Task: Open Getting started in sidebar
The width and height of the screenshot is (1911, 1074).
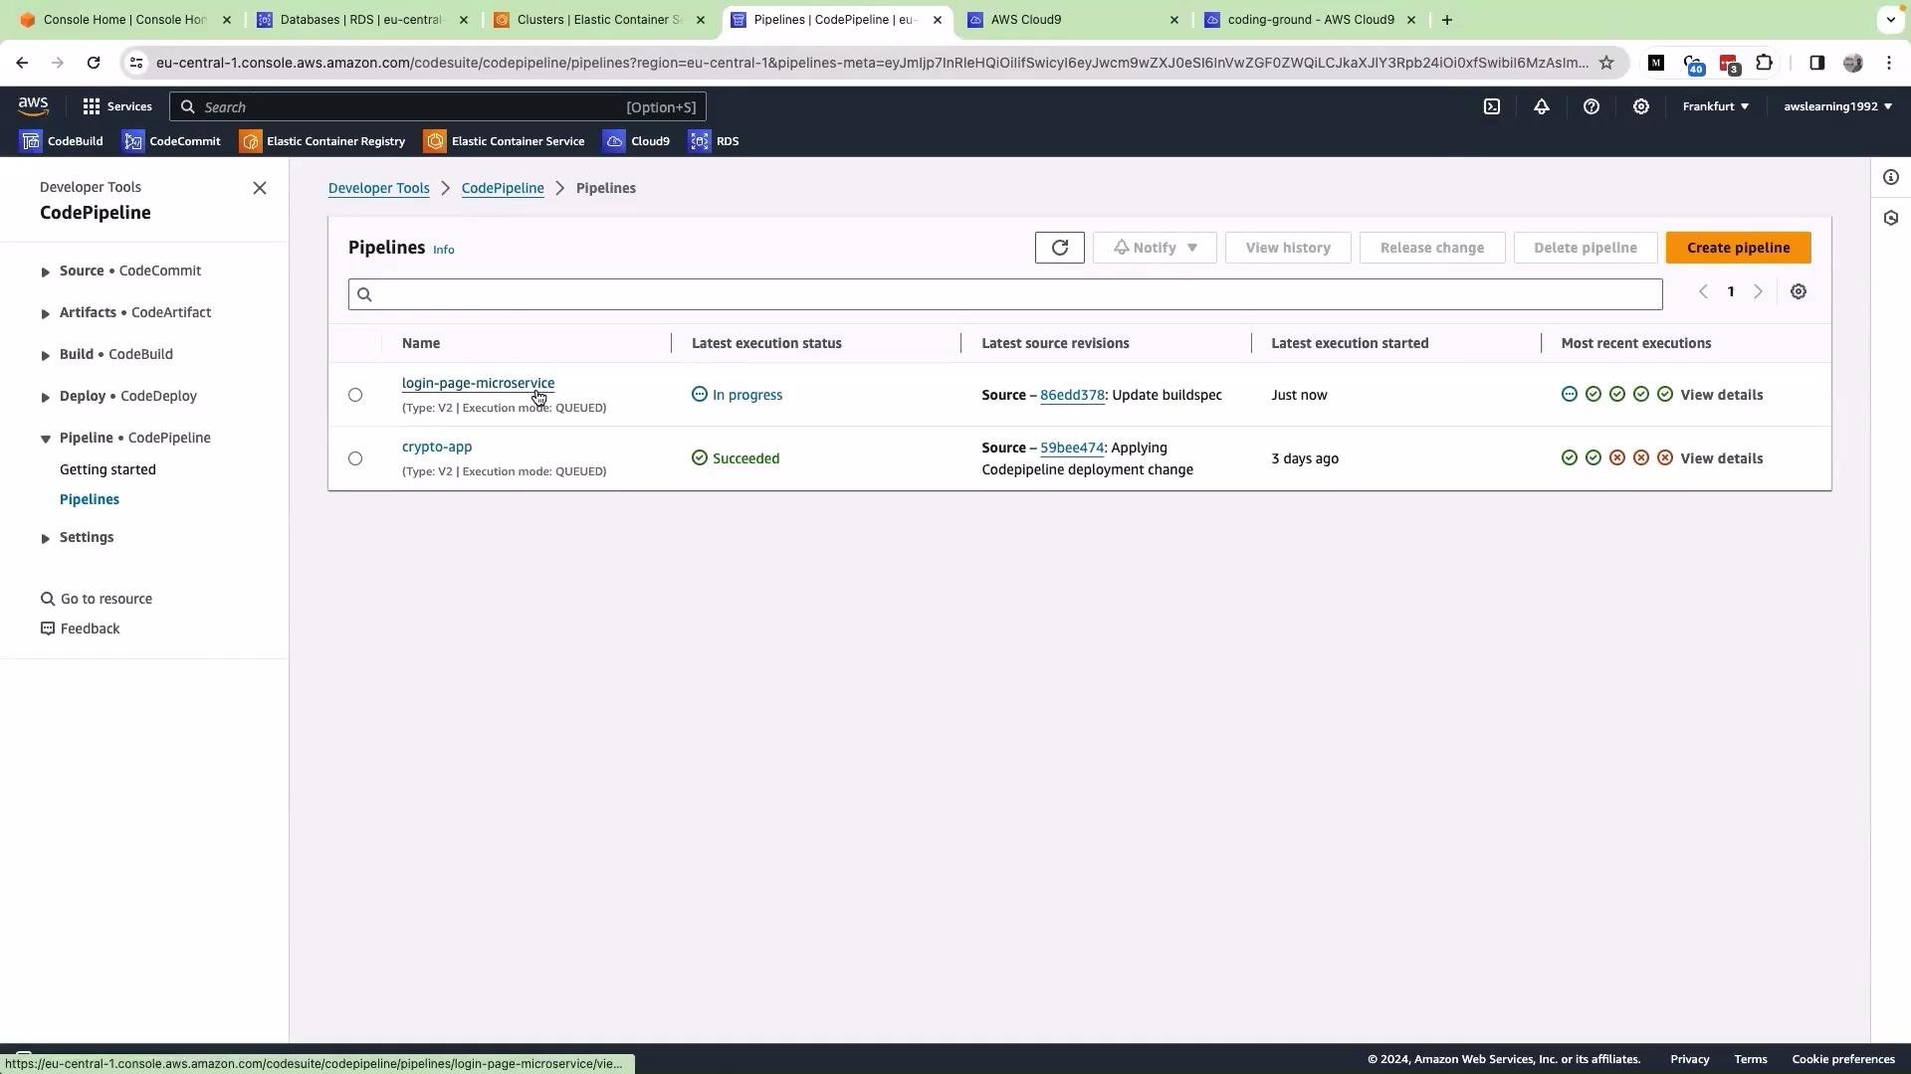Action: tap(107, 470)
